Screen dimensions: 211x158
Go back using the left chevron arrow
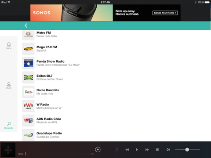click(x=26, y=25)
